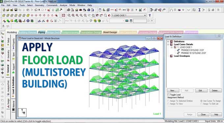Open the vertical Geometry tab

(8, 56)
